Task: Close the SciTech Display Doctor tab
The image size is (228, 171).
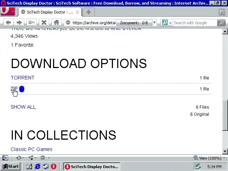Action: pyautogui.click(x=78, y=12)
